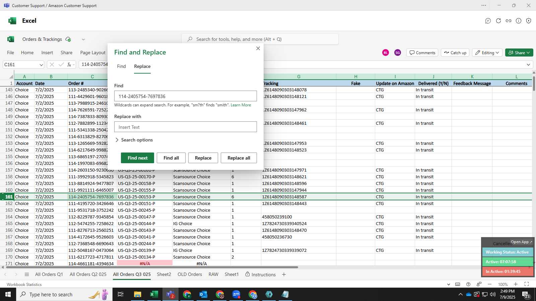
Task: Click BL collaborator avatar
Action: (386, 53)
